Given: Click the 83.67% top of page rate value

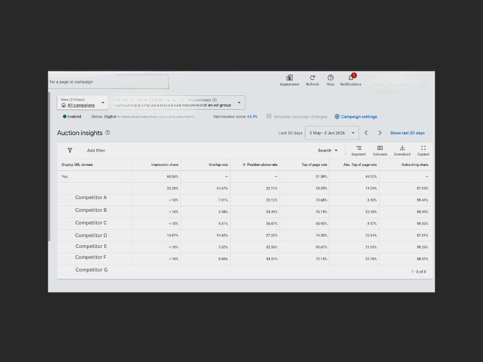Looking at the screenshot, I should (x=321, y=247).
